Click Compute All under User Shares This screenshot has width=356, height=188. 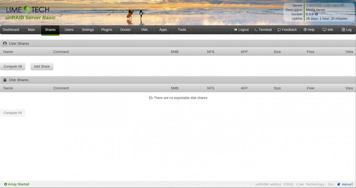(x=13, y=66)
